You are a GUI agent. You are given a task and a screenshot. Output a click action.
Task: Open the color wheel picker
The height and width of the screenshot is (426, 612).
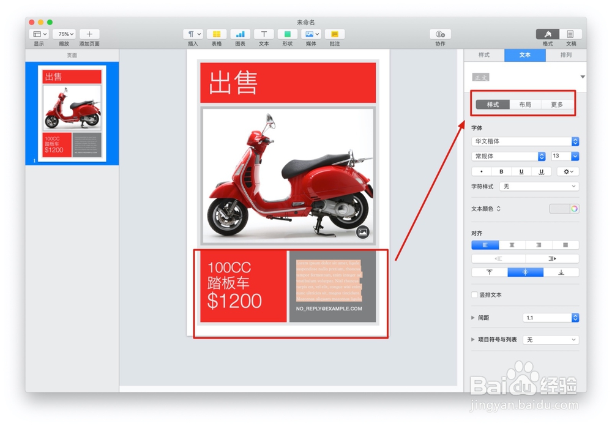tap(574, 209)
